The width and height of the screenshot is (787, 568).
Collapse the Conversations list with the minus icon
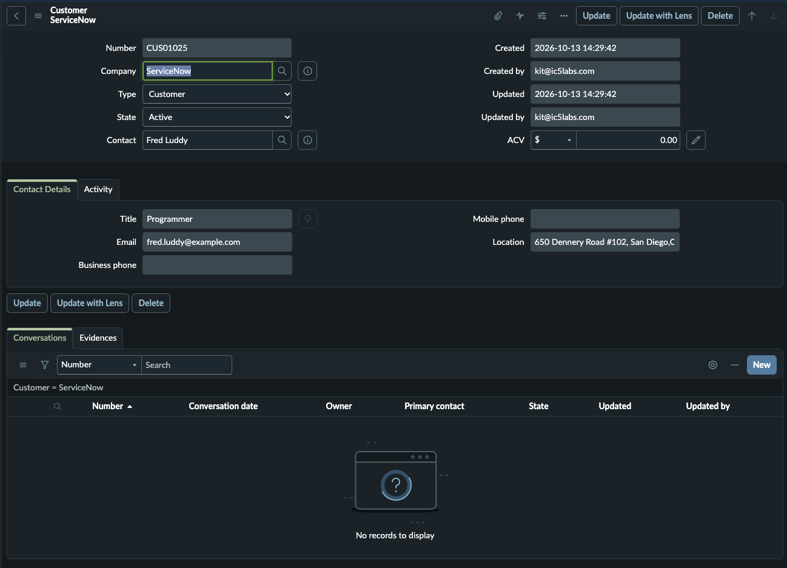coord(735,365)
